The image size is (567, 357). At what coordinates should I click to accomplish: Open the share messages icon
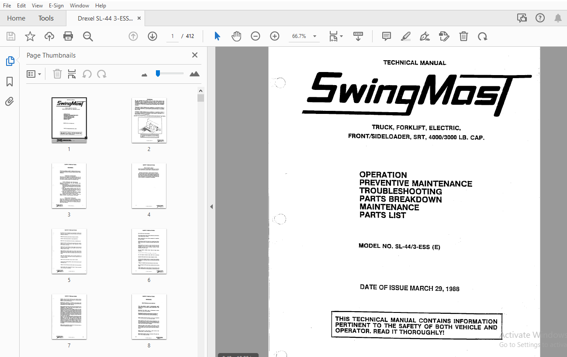pyautogui.click(x=522, y=18)
